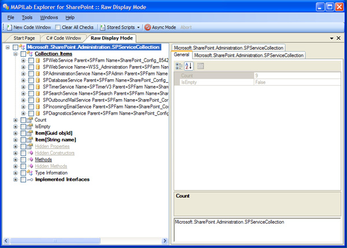Open the Tools menu
This screenshot has height=248, width=347.
pos(27,17)
